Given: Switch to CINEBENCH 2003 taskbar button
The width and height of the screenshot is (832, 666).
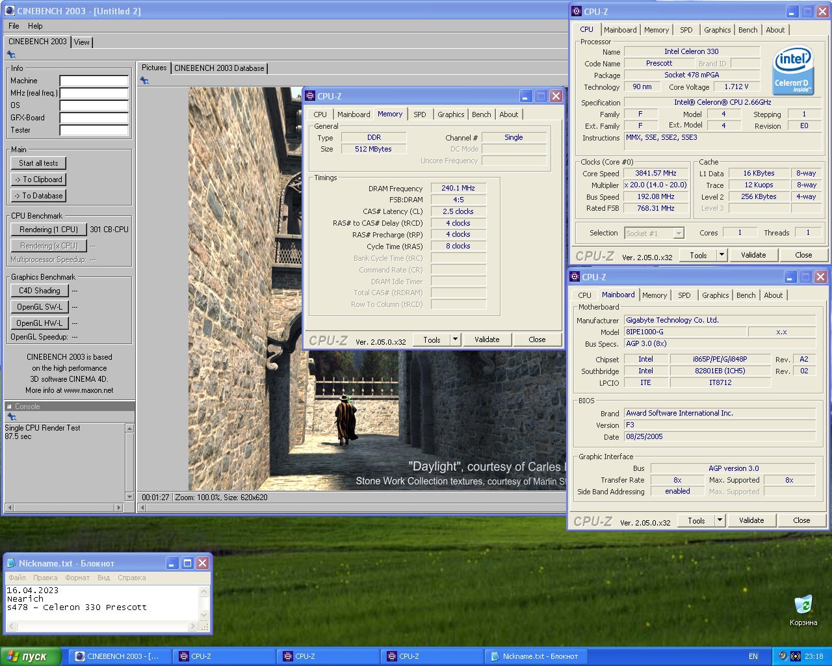Looking at the screenshot, I should (120, 656).
